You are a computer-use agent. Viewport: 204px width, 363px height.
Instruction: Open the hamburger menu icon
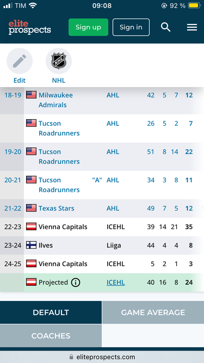(192, 27)
